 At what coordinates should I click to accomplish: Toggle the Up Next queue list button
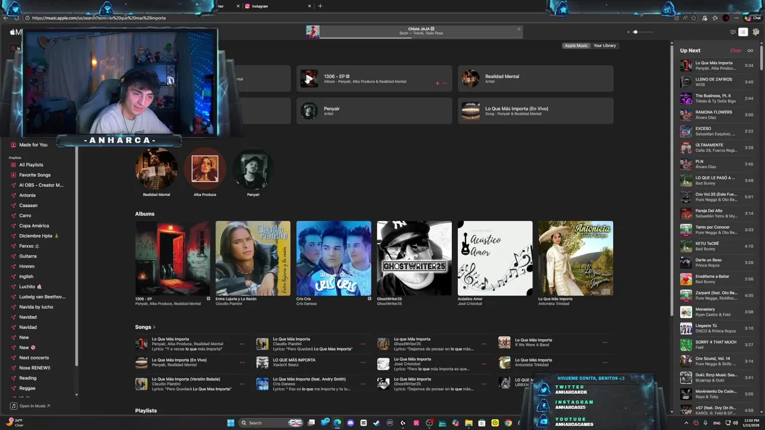pyautogui.click(x=743, y=32)
